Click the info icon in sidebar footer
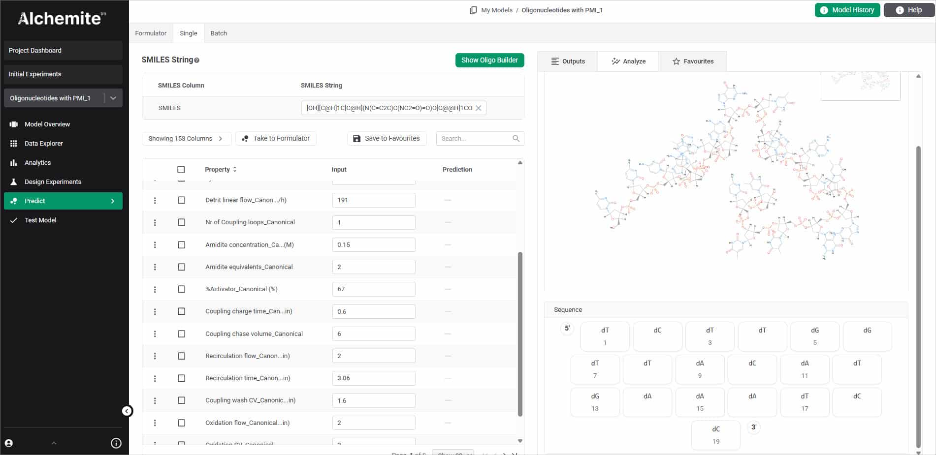This screenshot has height=455, width=936. coord(116,443)
